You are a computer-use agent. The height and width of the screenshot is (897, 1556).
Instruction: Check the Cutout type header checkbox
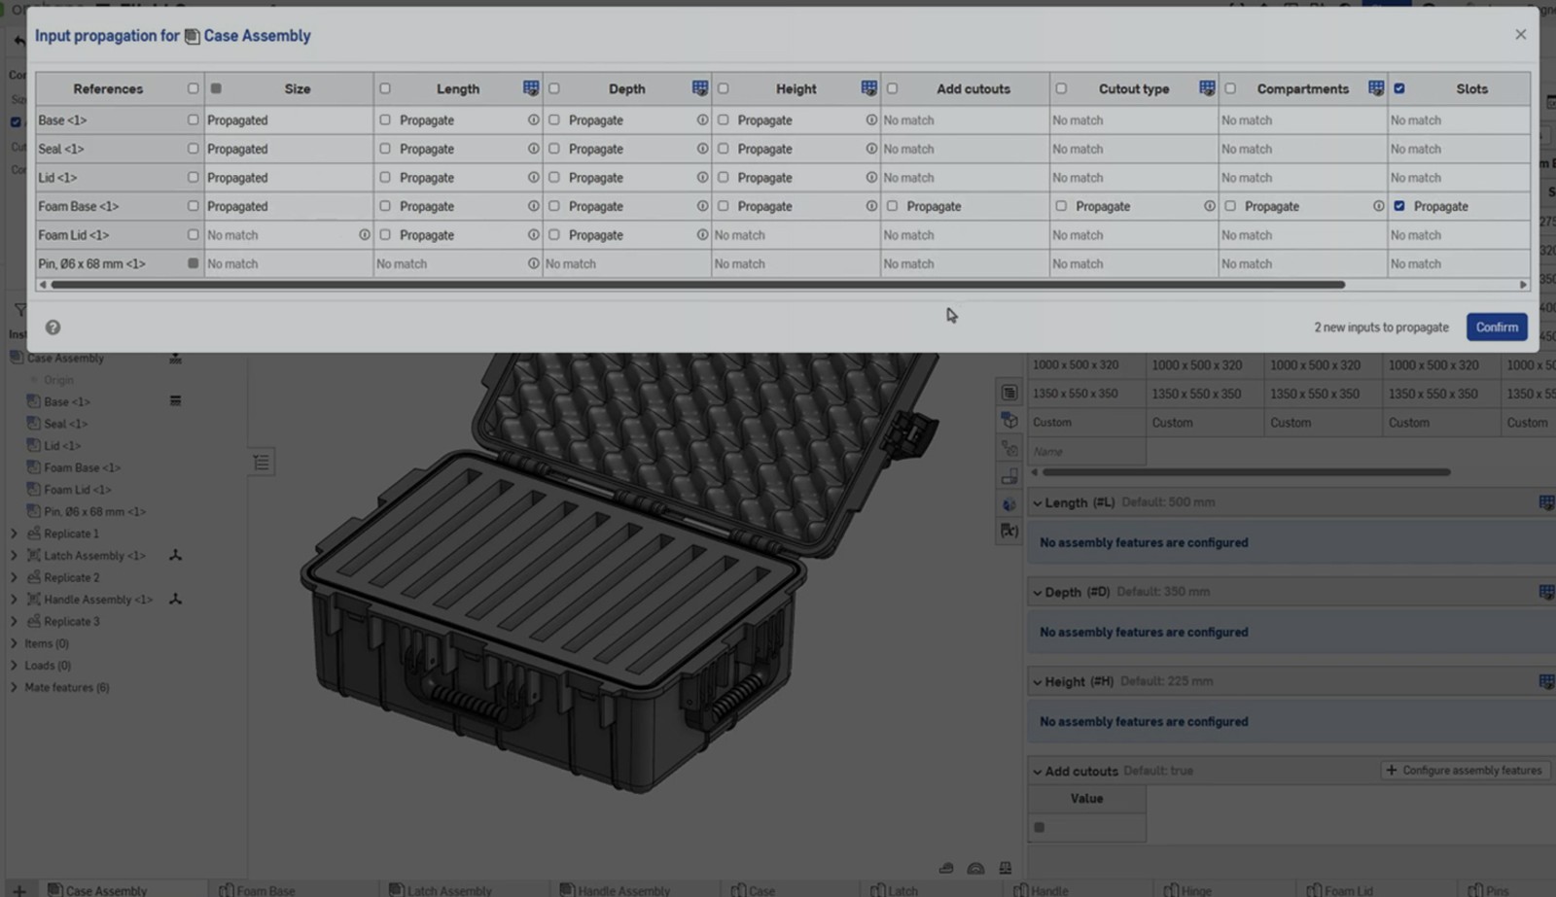(1061, 88)
